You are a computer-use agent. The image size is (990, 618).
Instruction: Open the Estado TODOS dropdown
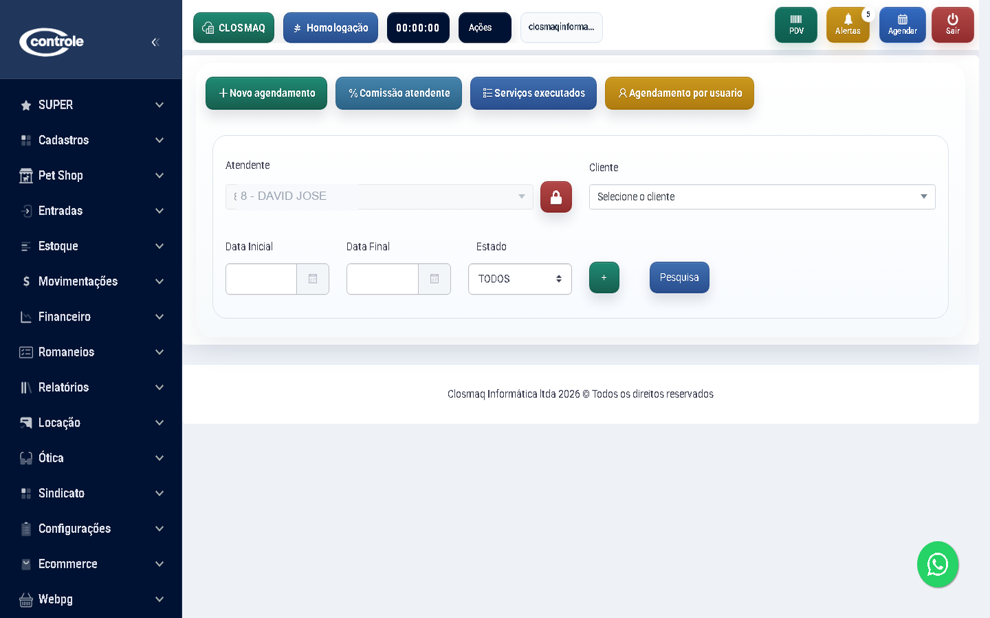(520, 279)
